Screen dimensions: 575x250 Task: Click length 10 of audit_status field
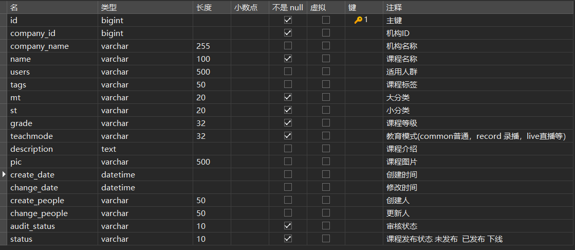pos(201,226)
